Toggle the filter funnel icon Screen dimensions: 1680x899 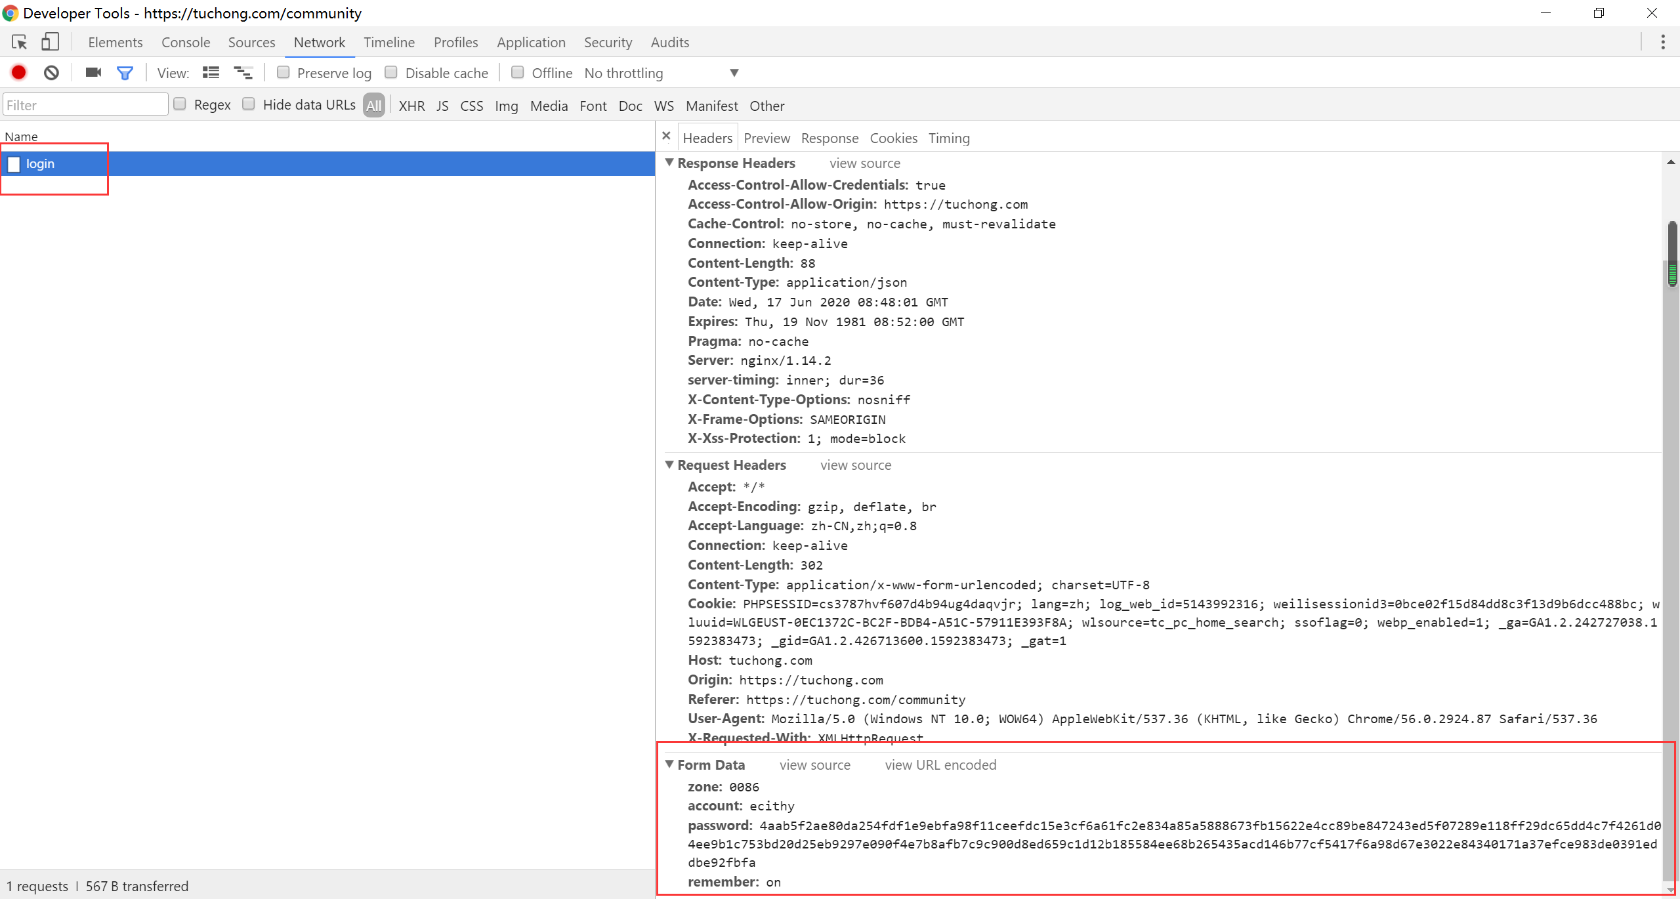(x=125, y=73)
